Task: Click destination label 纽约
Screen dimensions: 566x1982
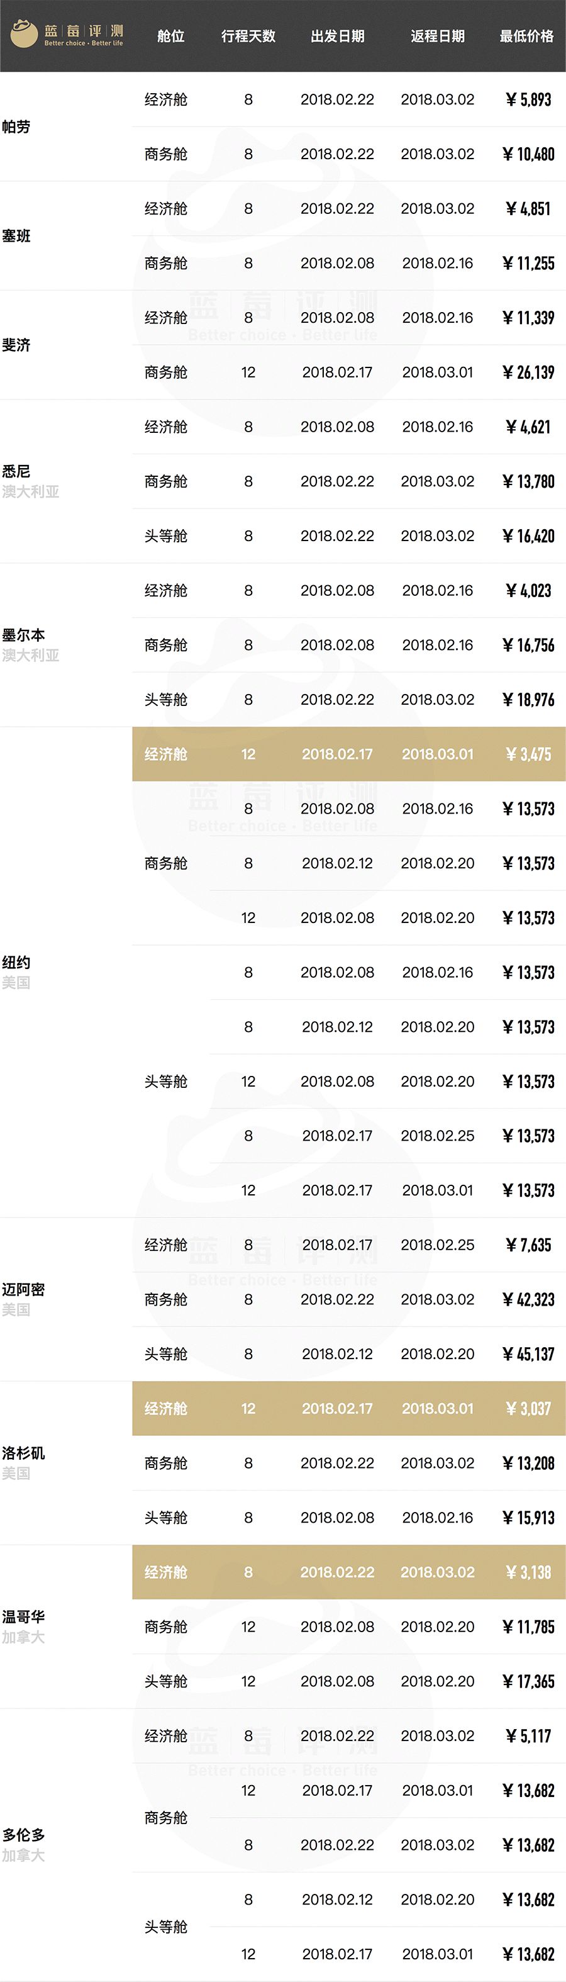Action: 16,963
